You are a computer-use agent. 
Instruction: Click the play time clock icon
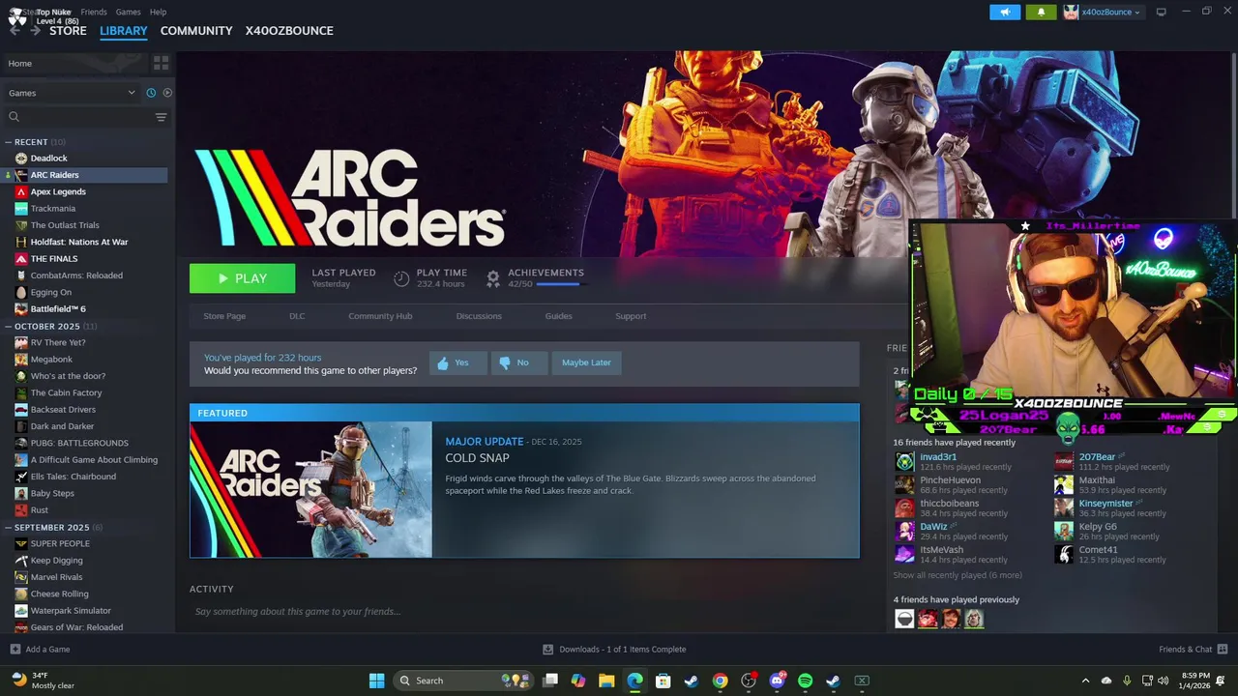point(401,278)
